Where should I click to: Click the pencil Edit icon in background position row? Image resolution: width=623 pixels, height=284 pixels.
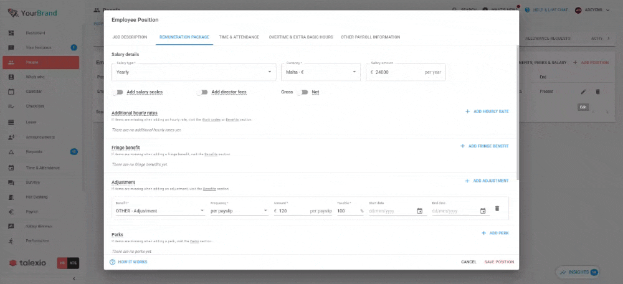(583, 92)
